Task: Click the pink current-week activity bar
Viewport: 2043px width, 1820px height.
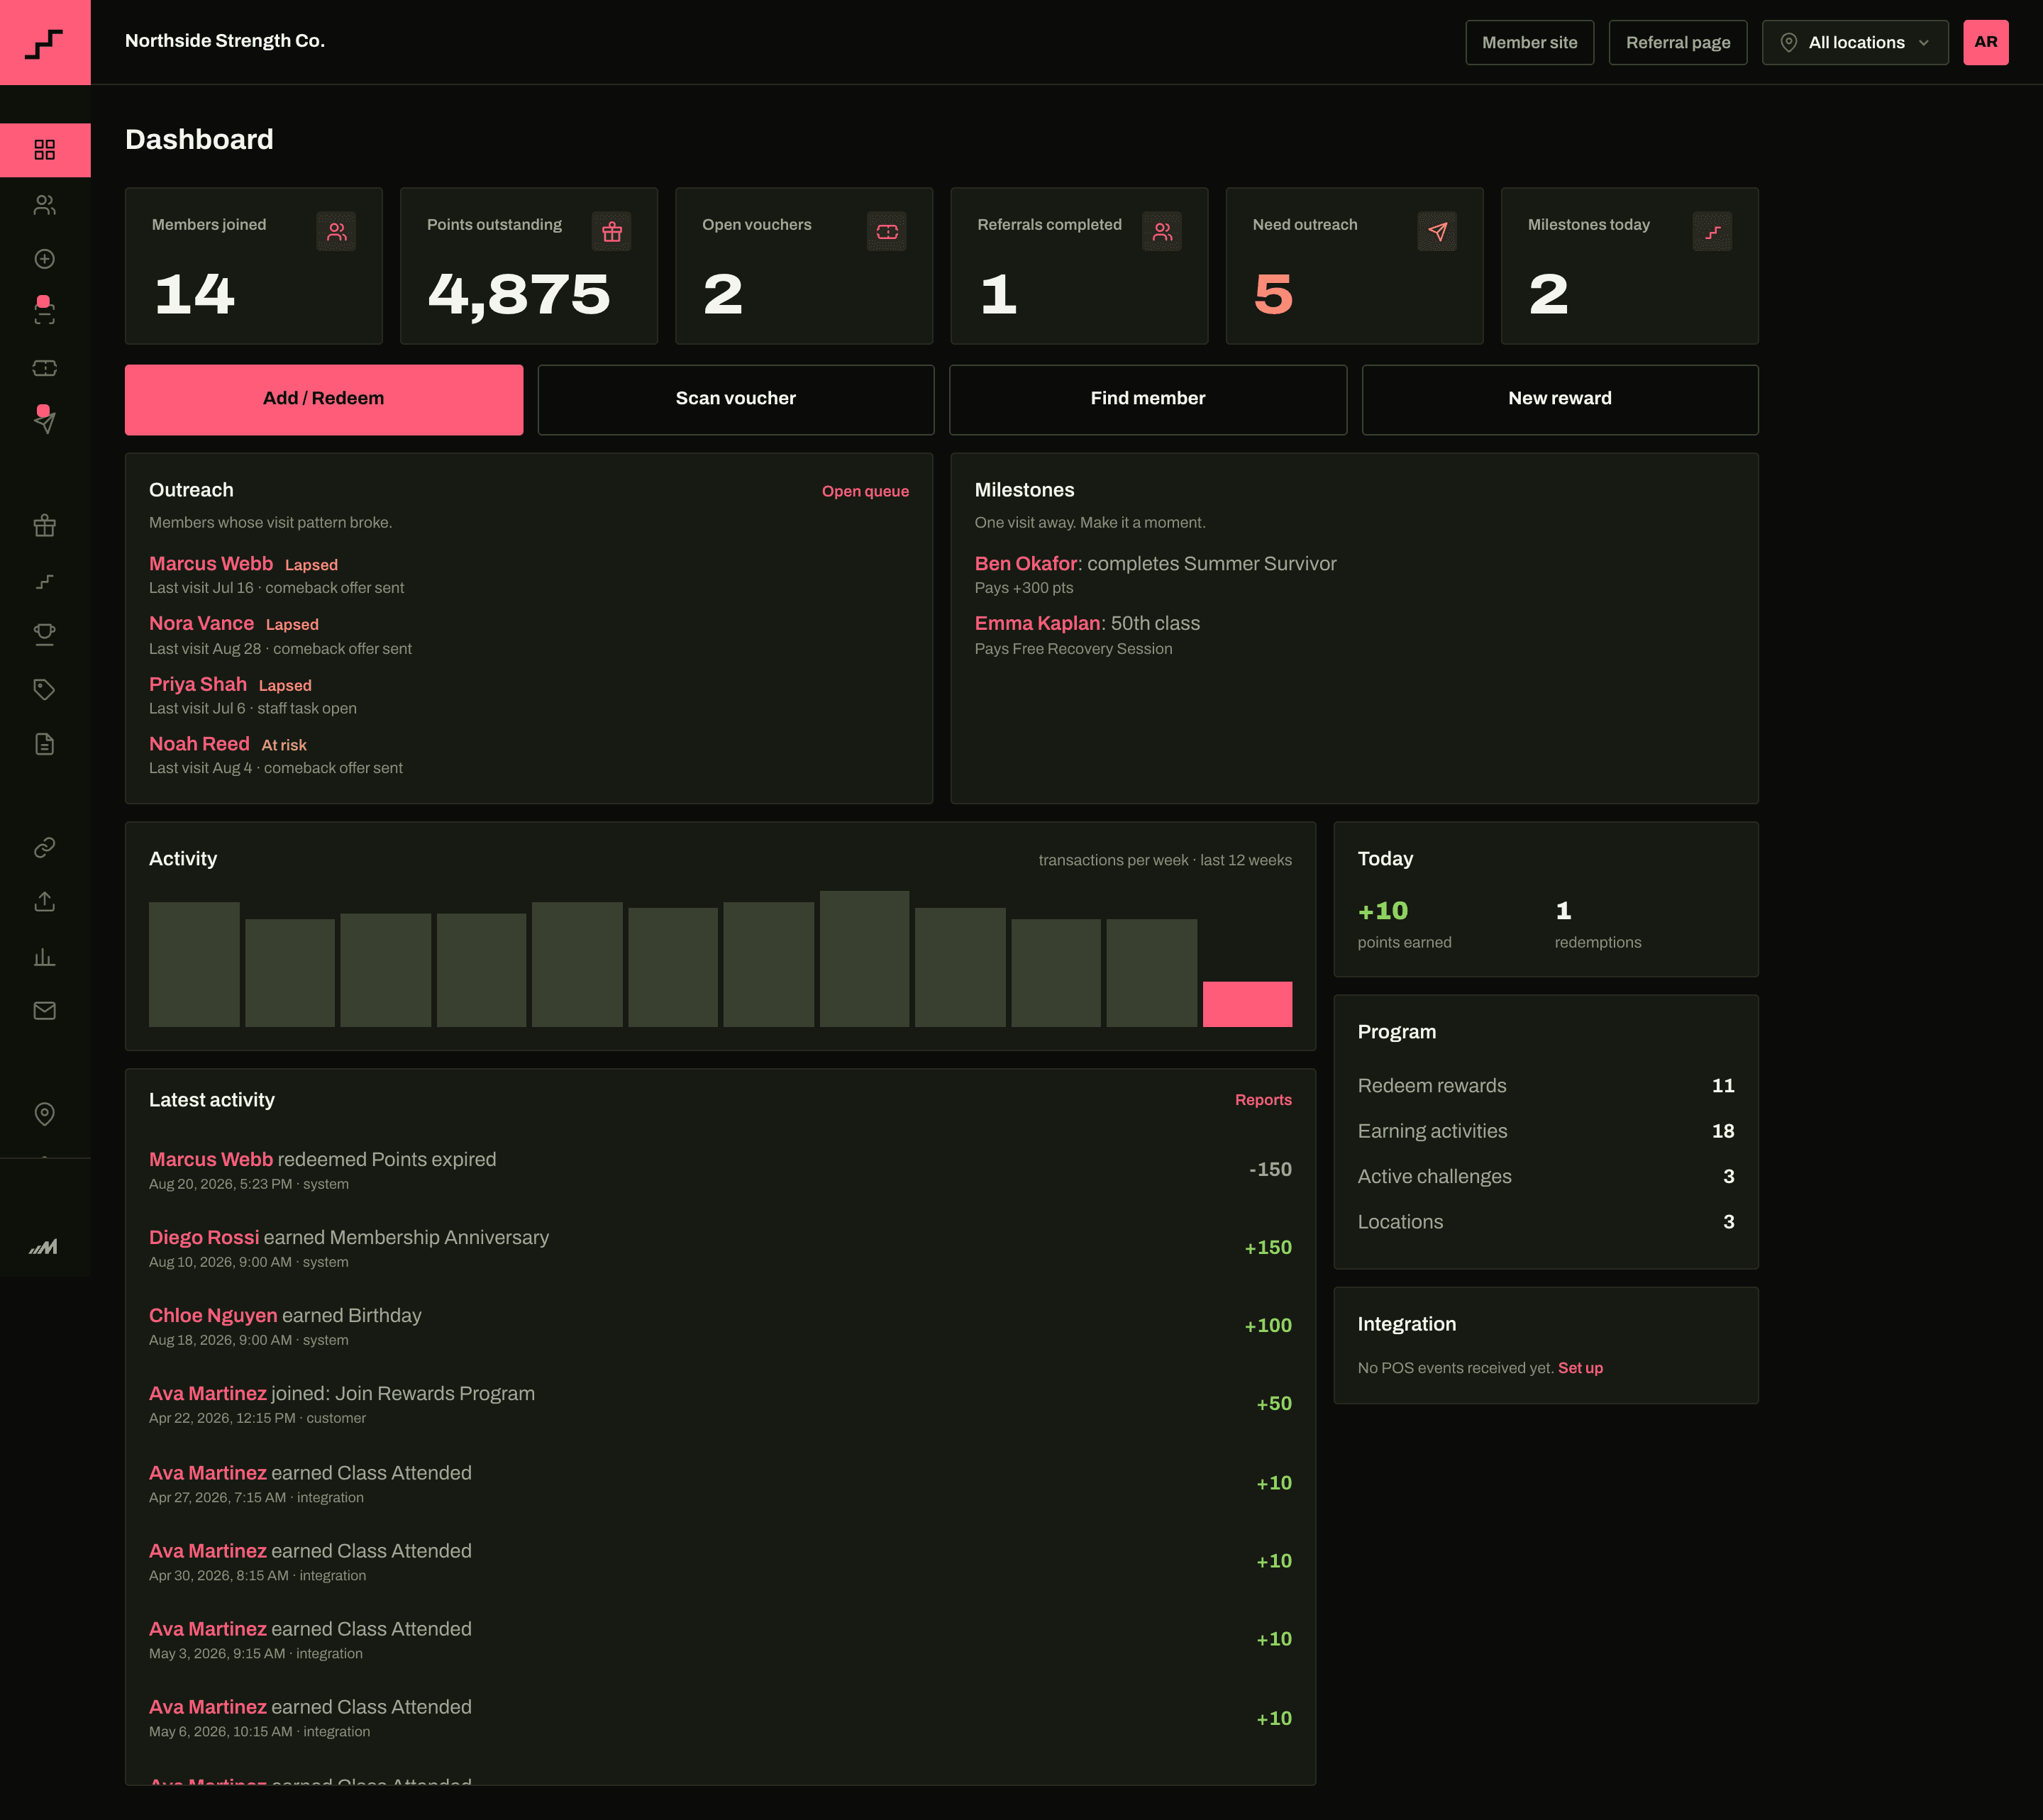Action: click(x=1247, y=1004)
